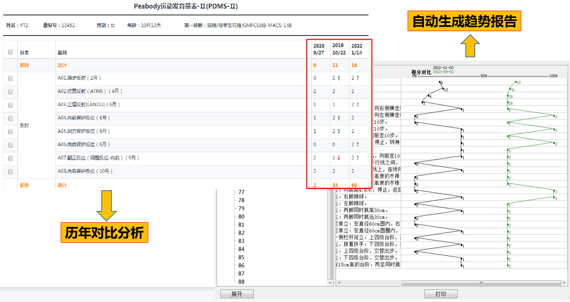Click the A01.踏步反射（2月） item text
This screenshot has width=570, height=302.
79,78
